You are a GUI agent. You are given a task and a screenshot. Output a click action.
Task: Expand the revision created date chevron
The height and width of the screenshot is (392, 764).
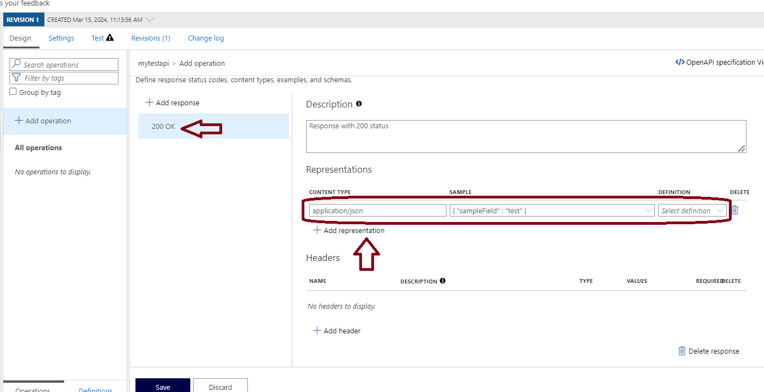150,20
